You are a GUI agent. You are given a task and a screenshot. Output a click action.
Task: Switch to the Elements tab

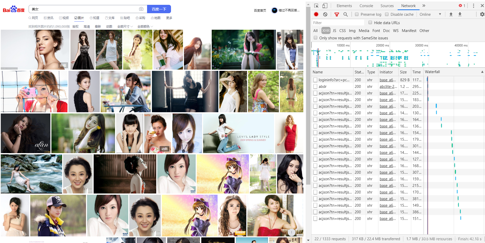344,6
